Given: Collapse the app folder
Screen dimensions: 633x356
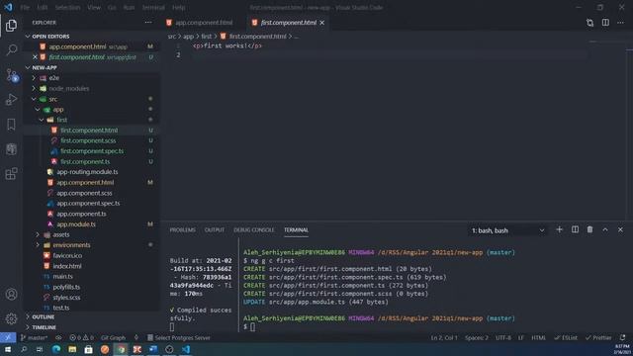Looking at the screenshot, I should (38, 110).
